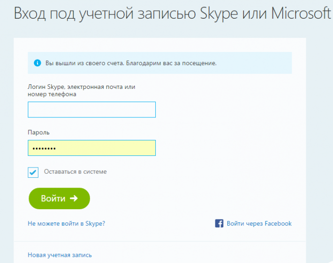Untick the Оставаться в системе checkbox
Image resolution: width=333 pixels, height=263 pixels.
coord(33,172)
